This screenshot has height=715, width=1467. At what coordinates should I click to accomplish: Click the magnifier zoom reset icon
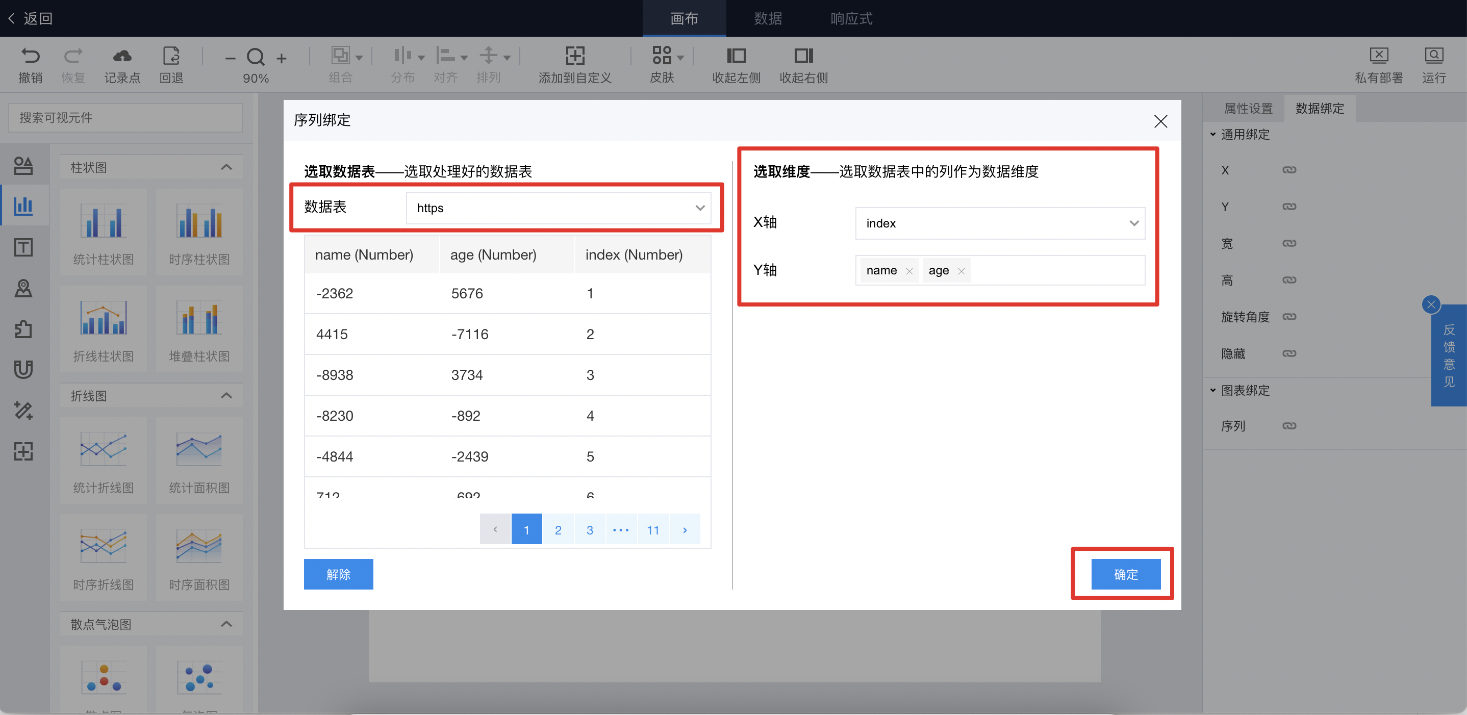(256, 57)
